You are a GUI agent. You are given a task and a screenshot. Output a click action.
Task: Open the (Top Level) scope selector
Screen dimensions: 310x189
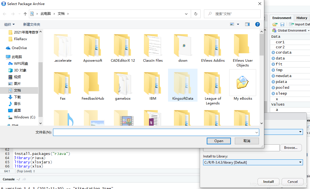click(26, 171)
